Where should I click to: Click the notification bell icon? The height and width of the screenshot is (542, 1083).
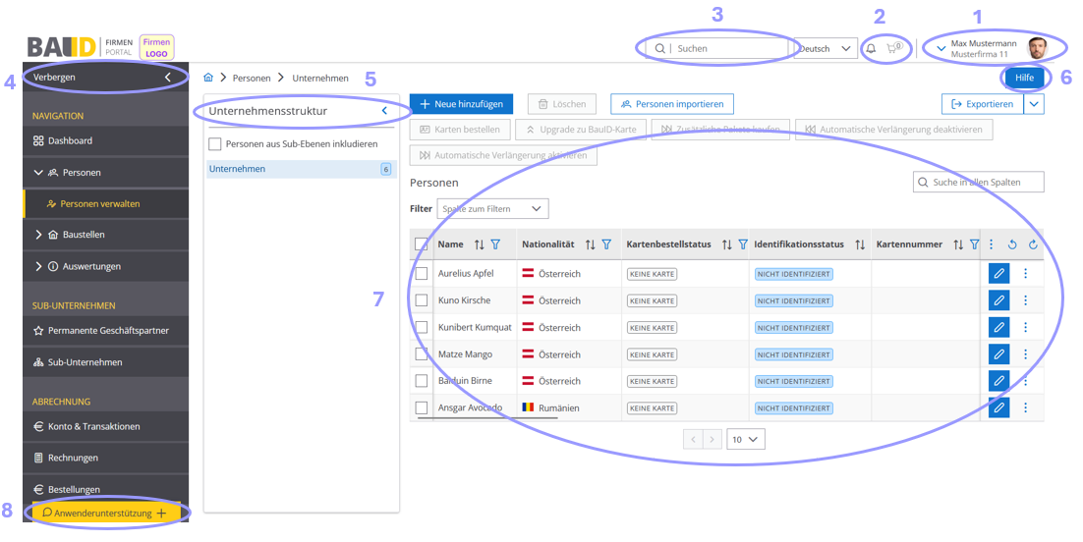click(x=871, y=48)
